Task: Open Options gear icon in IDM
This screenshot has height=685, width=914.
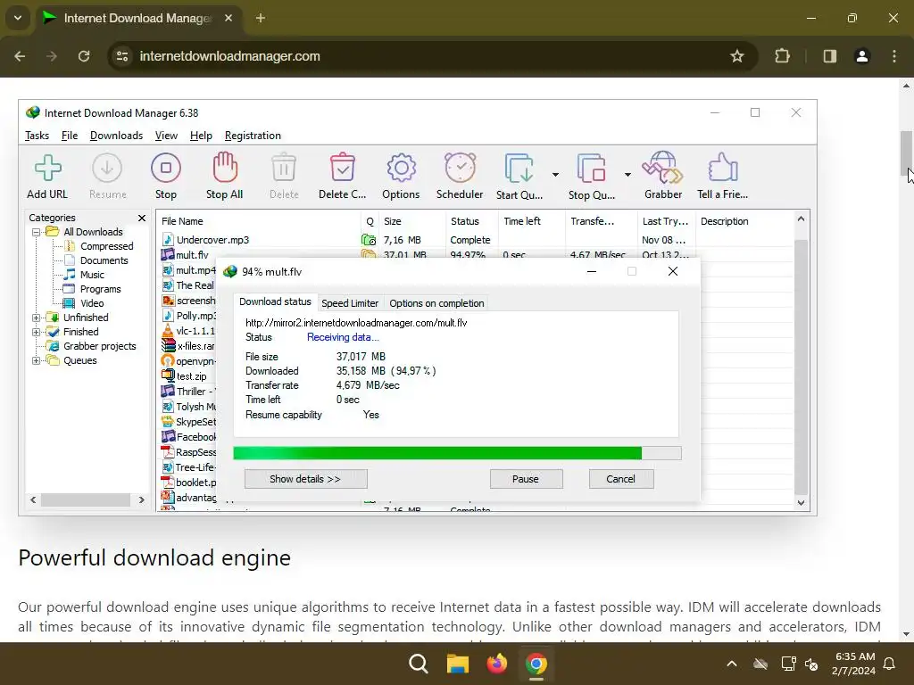Action: (x=401, y=168)
